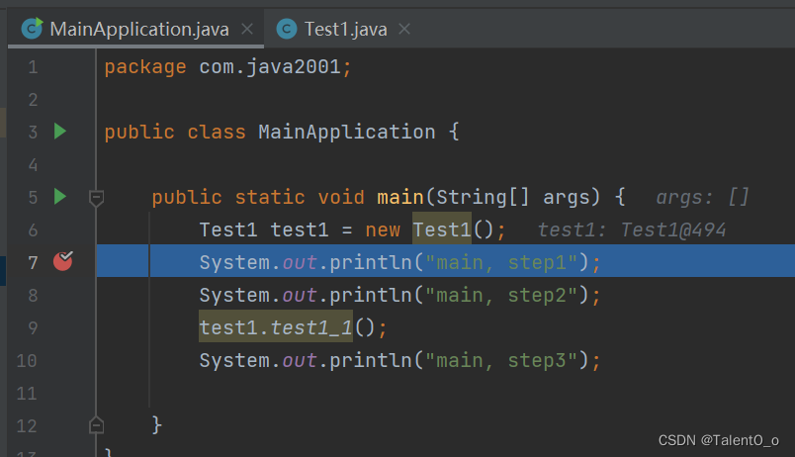This screenshot has width=795, height=457.
Task: Click the static out field on line 10
Action: coord(300,360)
